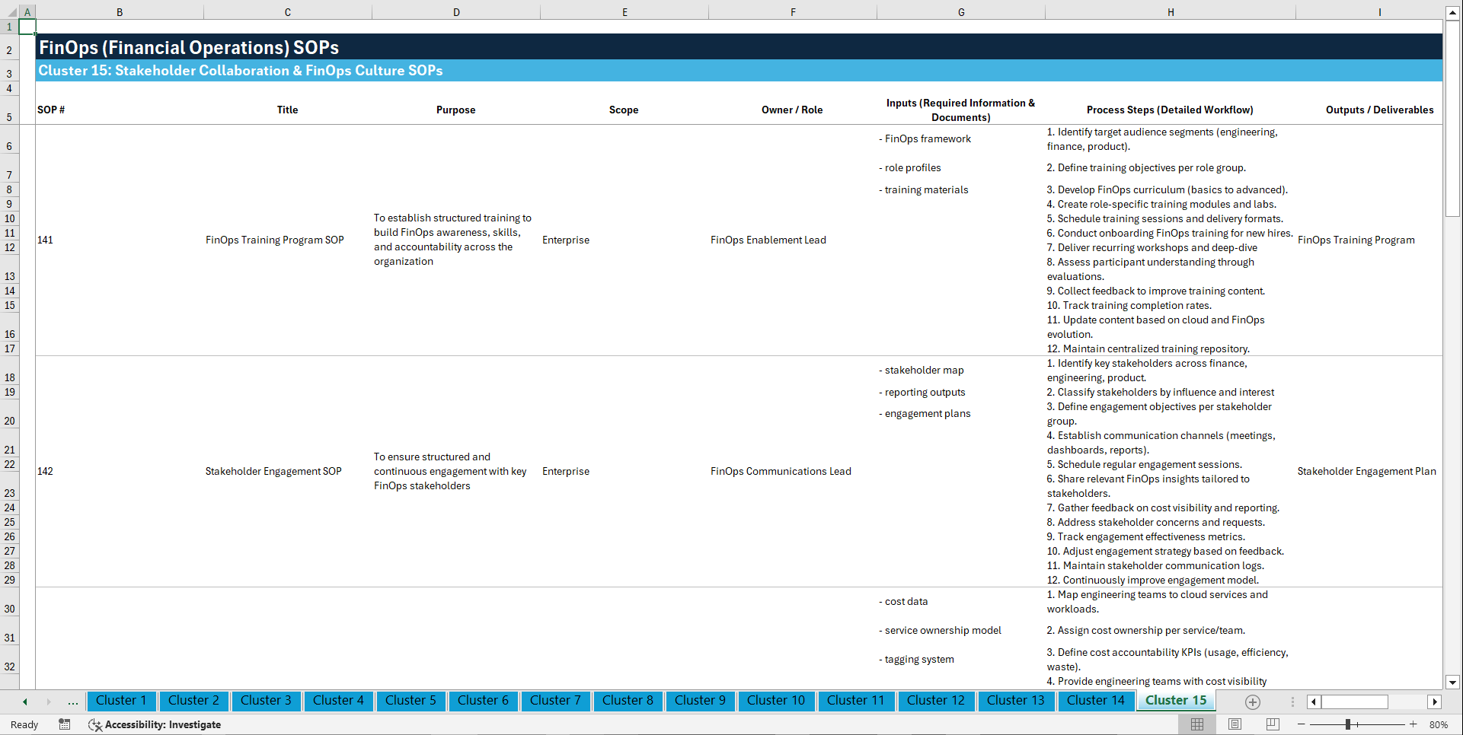This screenshot has width=1463, height=735.
Task: Open the Cluster 8 sheet tab
Action: click(x=628, y=701)
